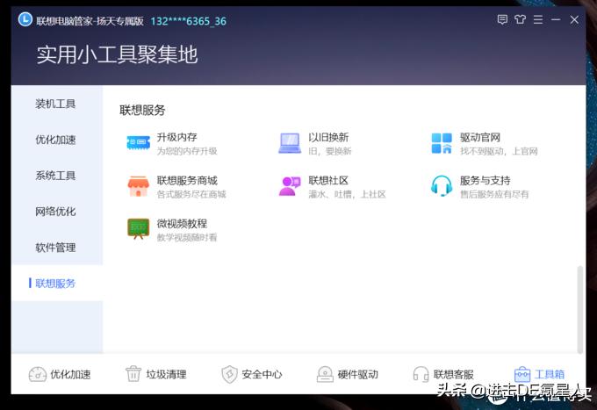
Task: Open the 服务与支持 title link
Action: tap(485, 180)
